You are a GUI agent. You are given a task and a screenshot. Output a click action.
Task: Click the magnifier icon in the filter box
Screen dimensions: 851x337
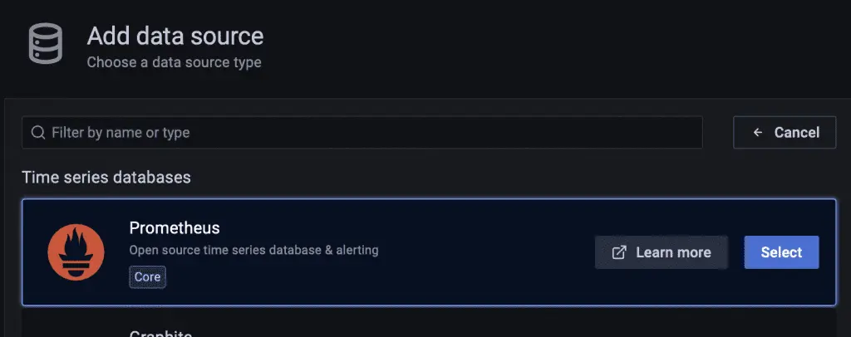pos(37,133)
